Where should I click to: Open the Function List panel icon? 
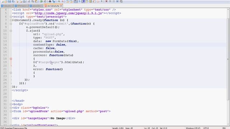[94, 1]
